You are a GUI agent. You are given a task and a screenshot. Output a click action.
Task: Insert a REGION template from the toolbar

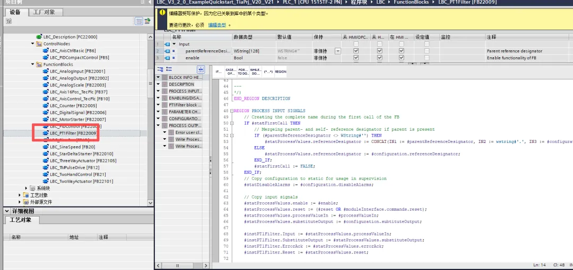pyautogui.click(x=281, y=71)
